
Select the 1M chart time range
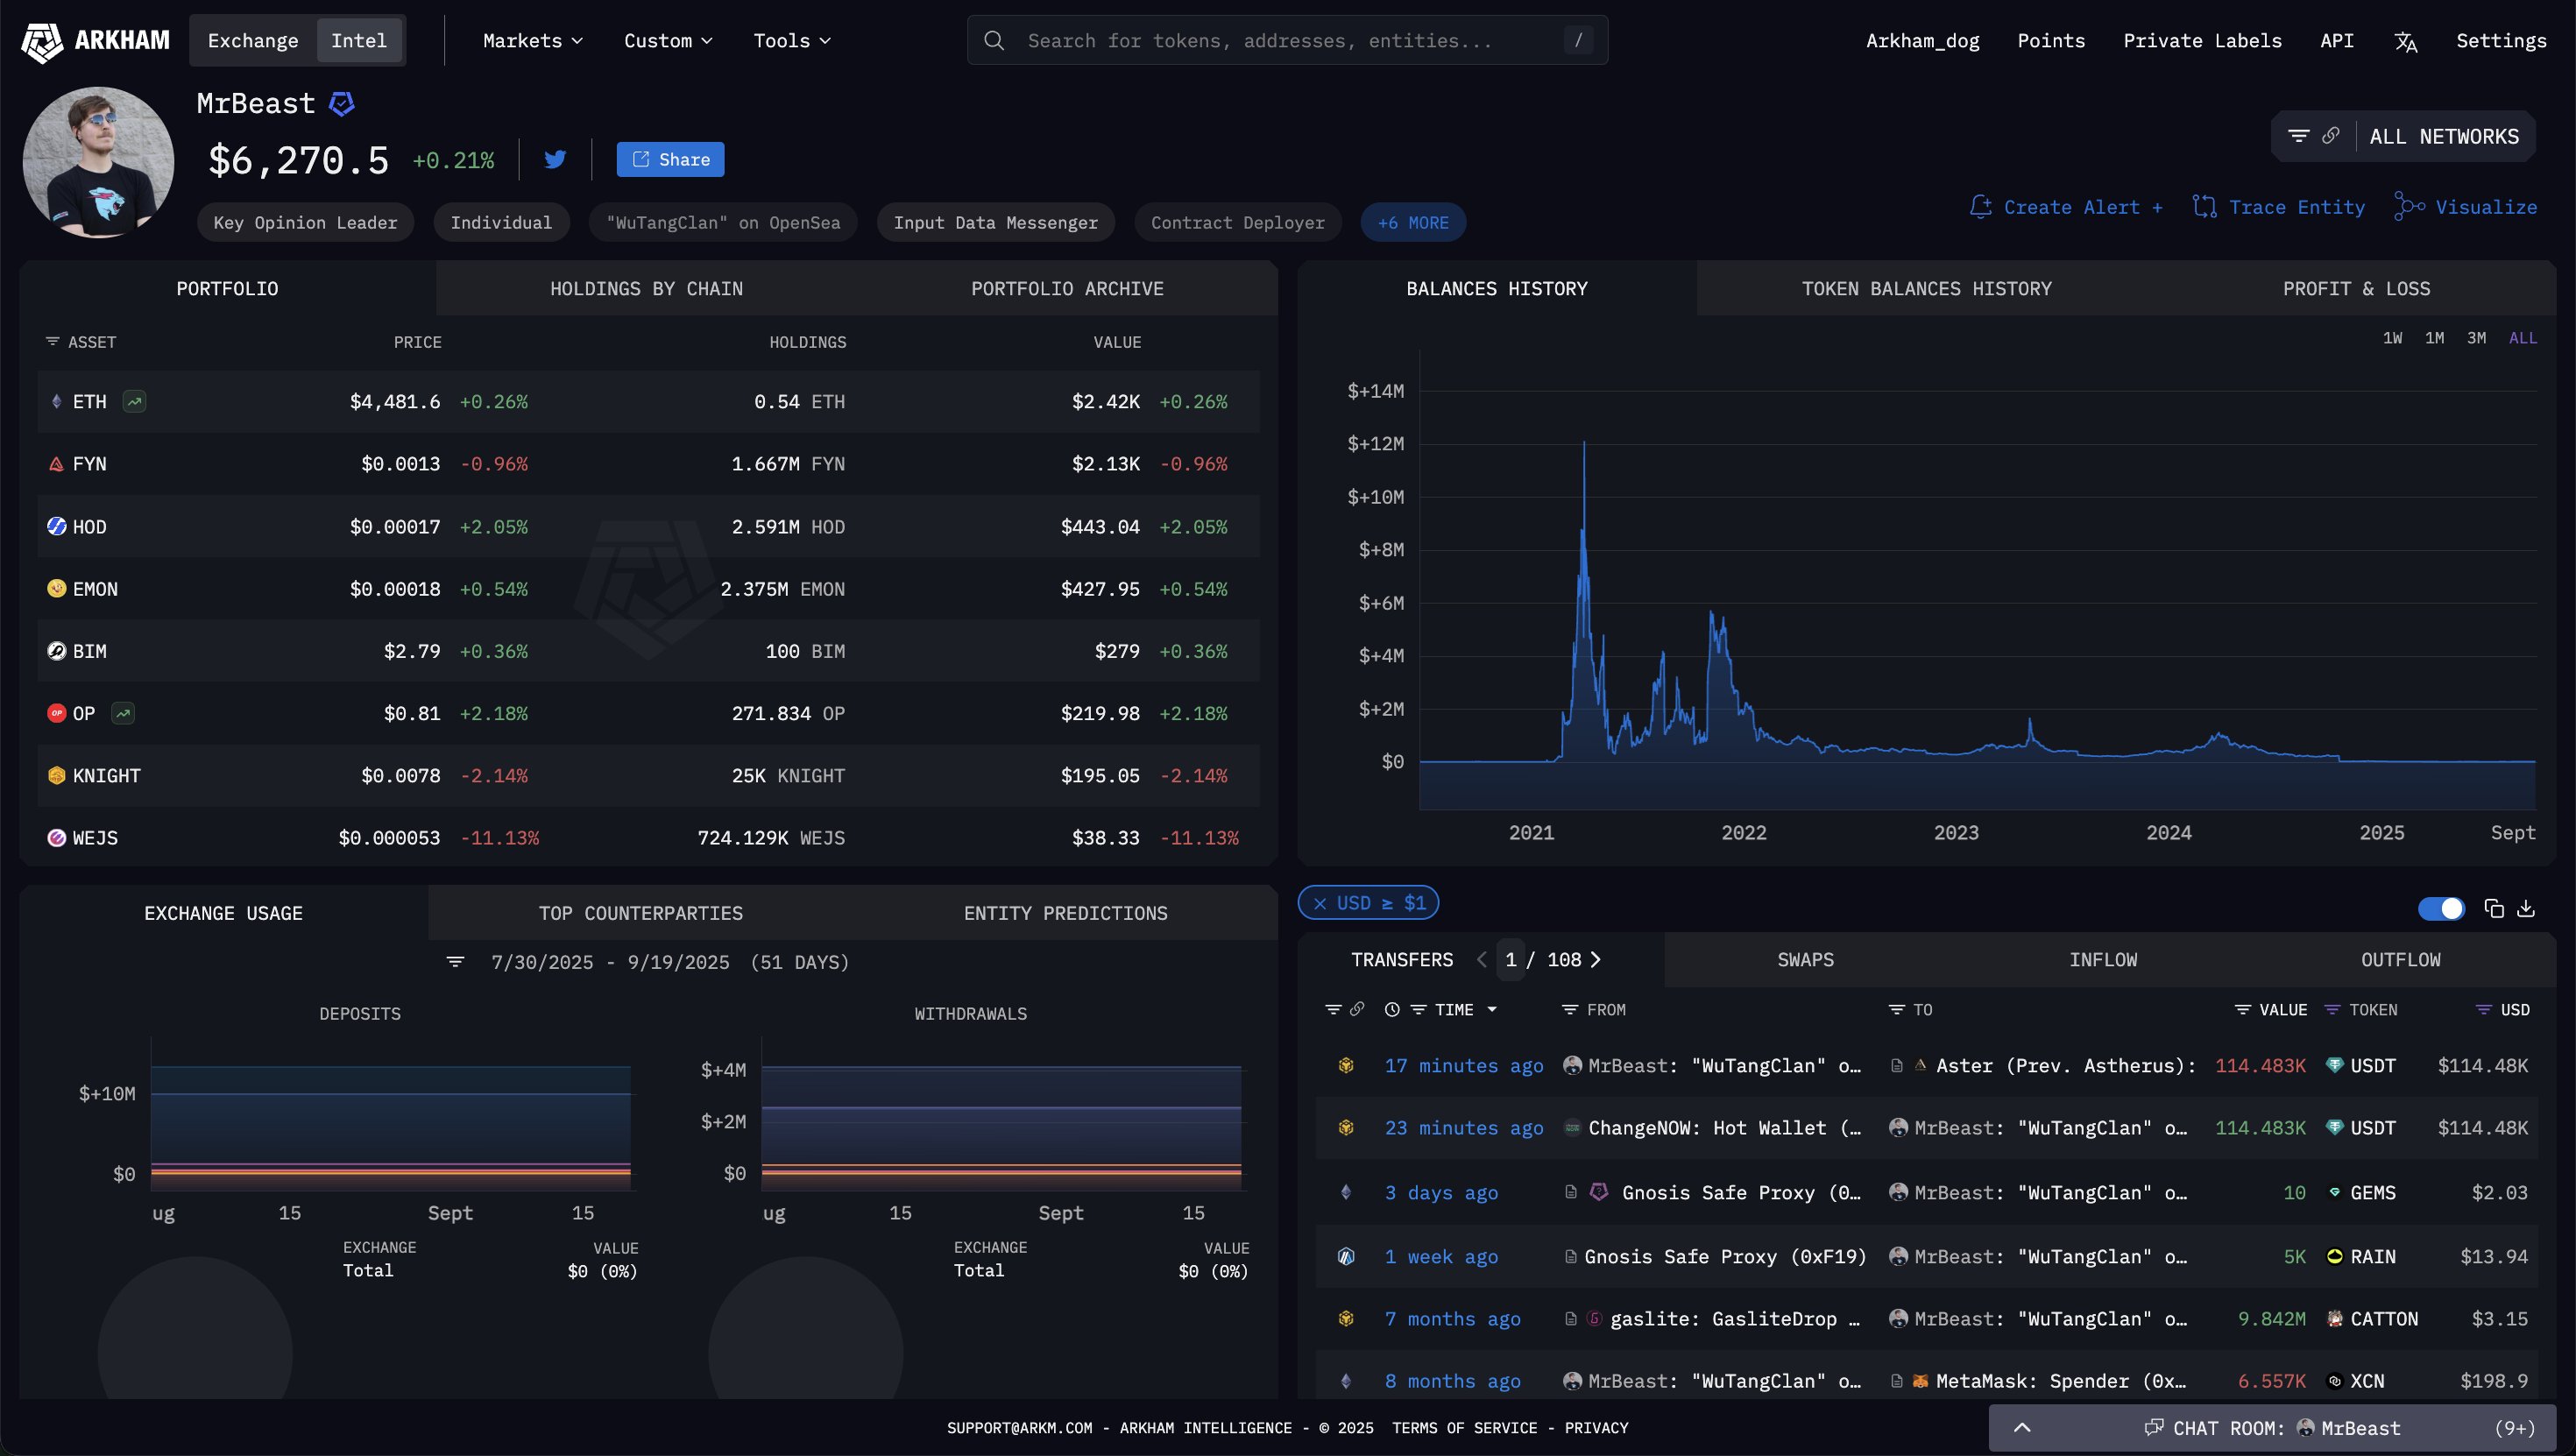tap(2434, 338)
